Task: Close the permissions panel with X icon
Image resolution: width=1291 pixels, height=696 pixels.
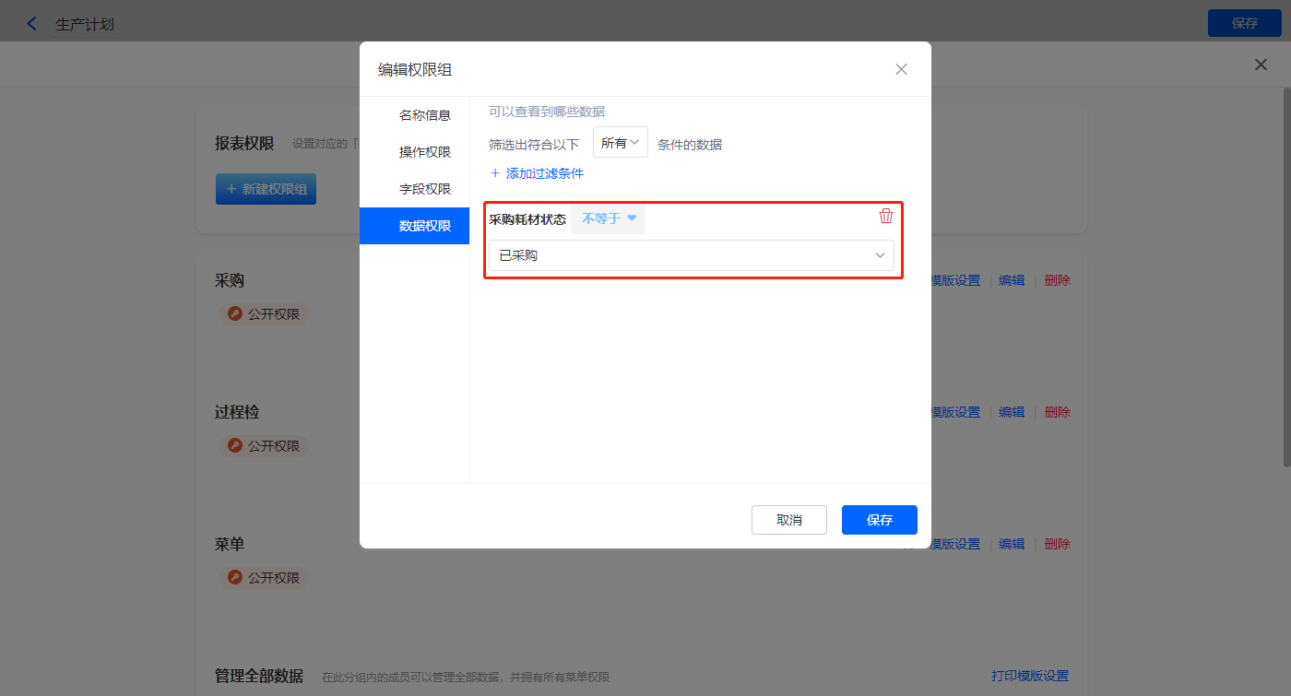Action: tap(1260, 65)
